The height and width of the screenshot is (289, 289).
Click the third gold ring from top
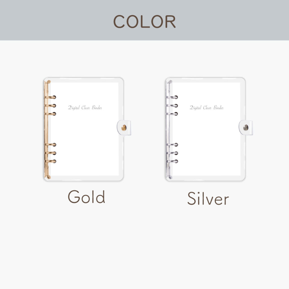point(51,114)
